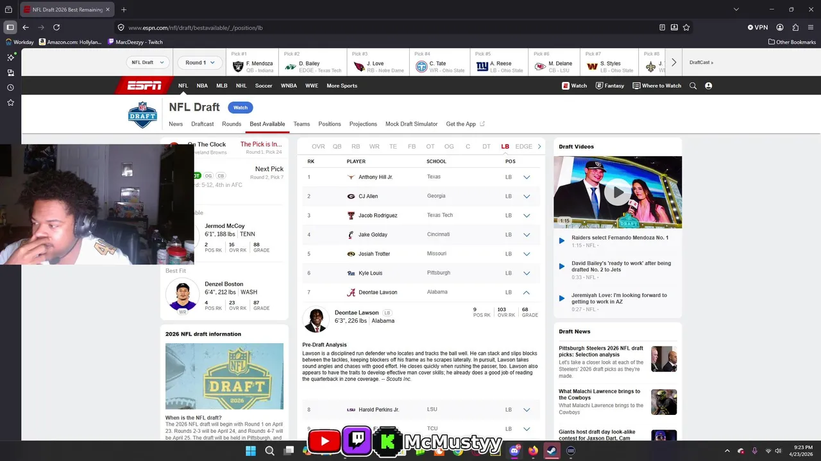Open the Steam icon in the taskbar

pyautogui.click(x=551, y=451)
